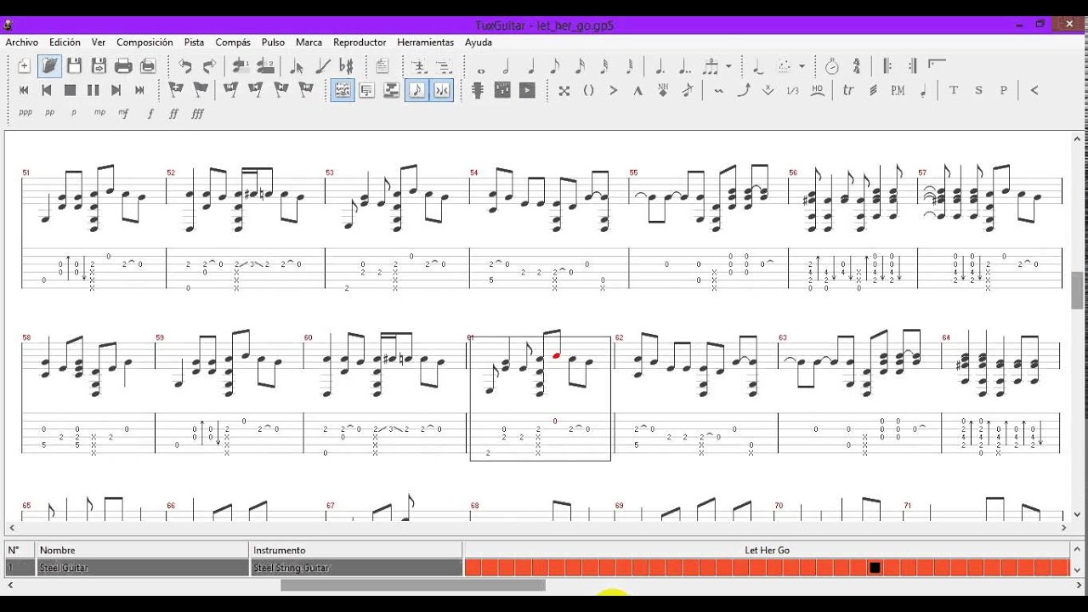Toggle the highlighted view button right of the note button
Image resolution: width=1088 pixels, height=612 pixels.
[441, 90]
